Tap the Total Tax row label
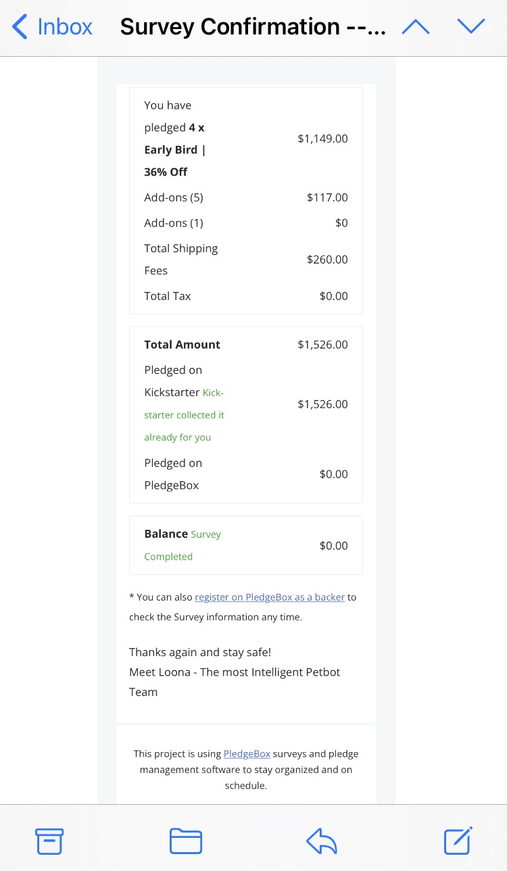Screen dimensions: 507x871 [x=168, y=296]
